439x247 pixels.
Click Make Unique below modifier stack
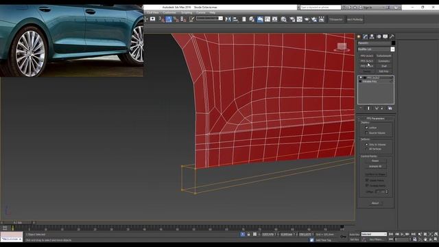377,108
